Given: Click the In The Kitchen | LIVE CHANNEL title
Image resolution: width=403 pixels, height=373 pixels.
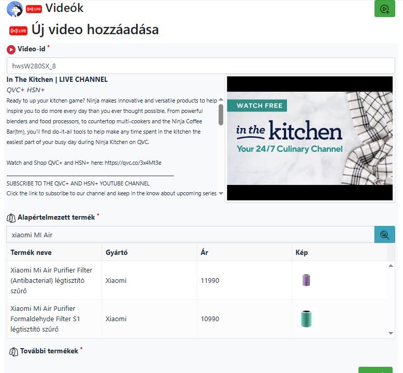Looking at the screenshot, I should point(57,79).
